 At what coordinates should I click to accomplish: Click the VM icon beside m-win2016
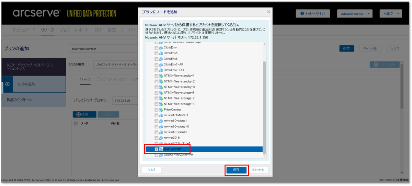(161, 138)
